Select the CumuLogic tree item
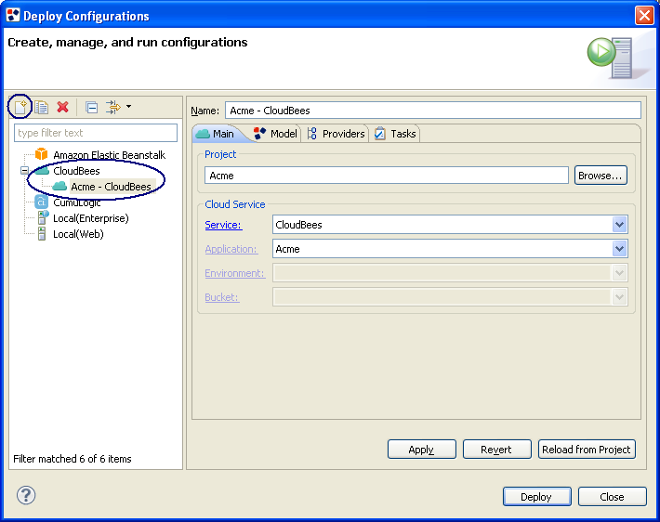This screenshot has height=522, width=660. [x=76, y=202]
